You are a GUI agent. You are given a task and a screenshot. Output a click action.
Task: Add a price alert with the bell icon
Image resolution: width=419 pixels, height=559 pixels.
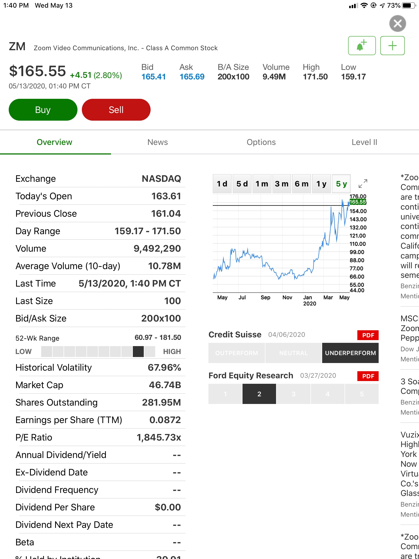pyautogui.click(x=362, y=46)
